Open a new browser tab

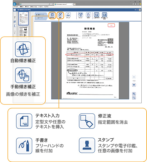[x=75, y=4]
